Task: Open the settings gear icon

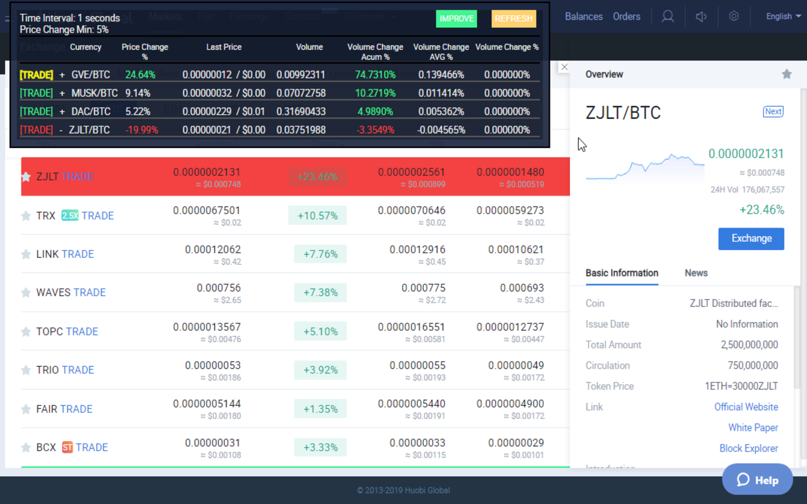Action: 734,16
